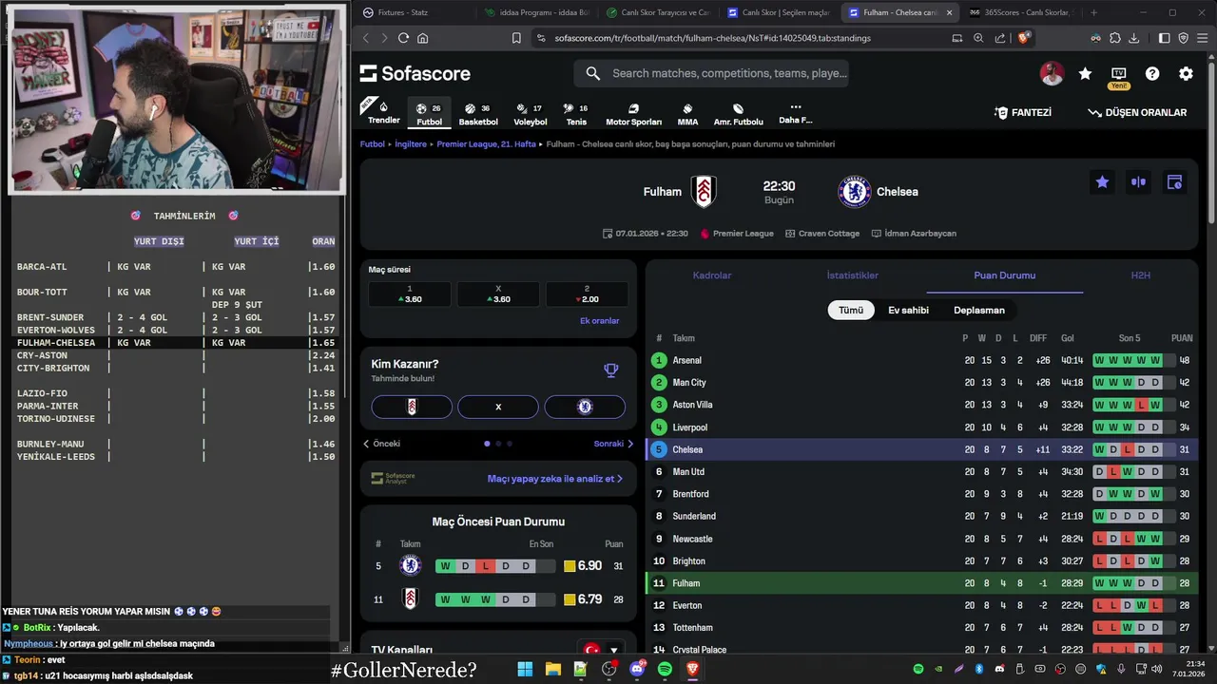Vote for Fulham in Kim Kazanır
The height and width of the screenshot is (684, 1217).
[412, 407]
